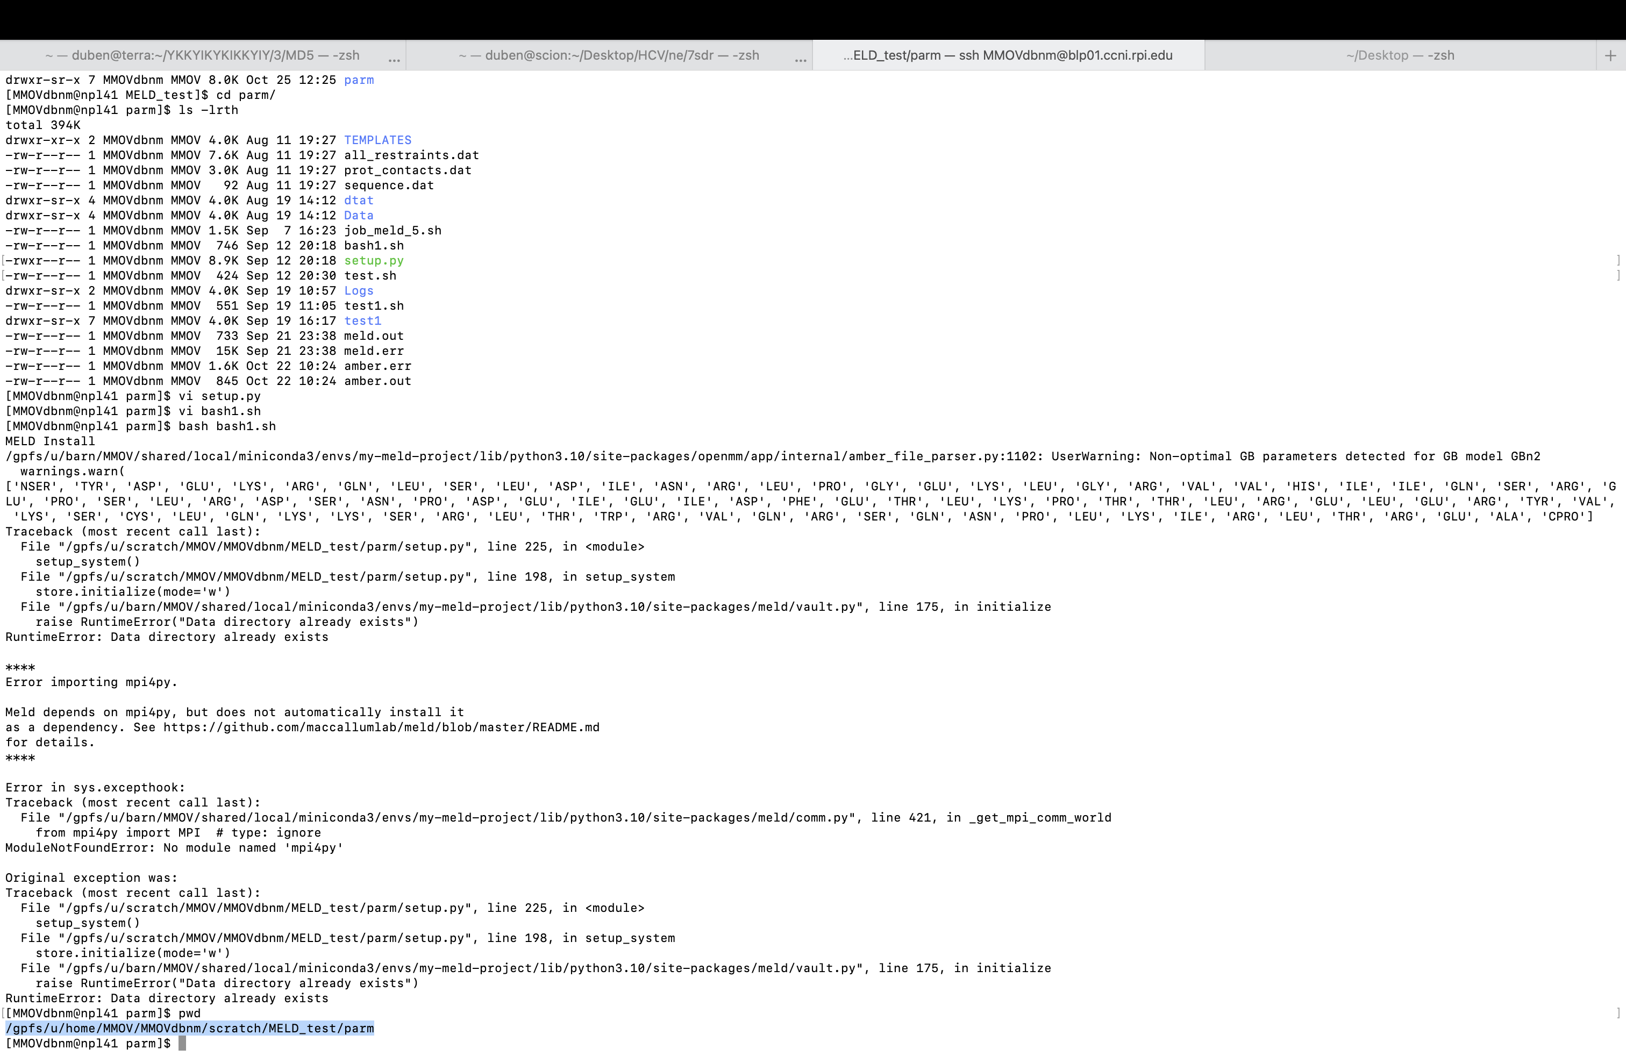Click the blue Logs directory name

(x=359, y=290)
